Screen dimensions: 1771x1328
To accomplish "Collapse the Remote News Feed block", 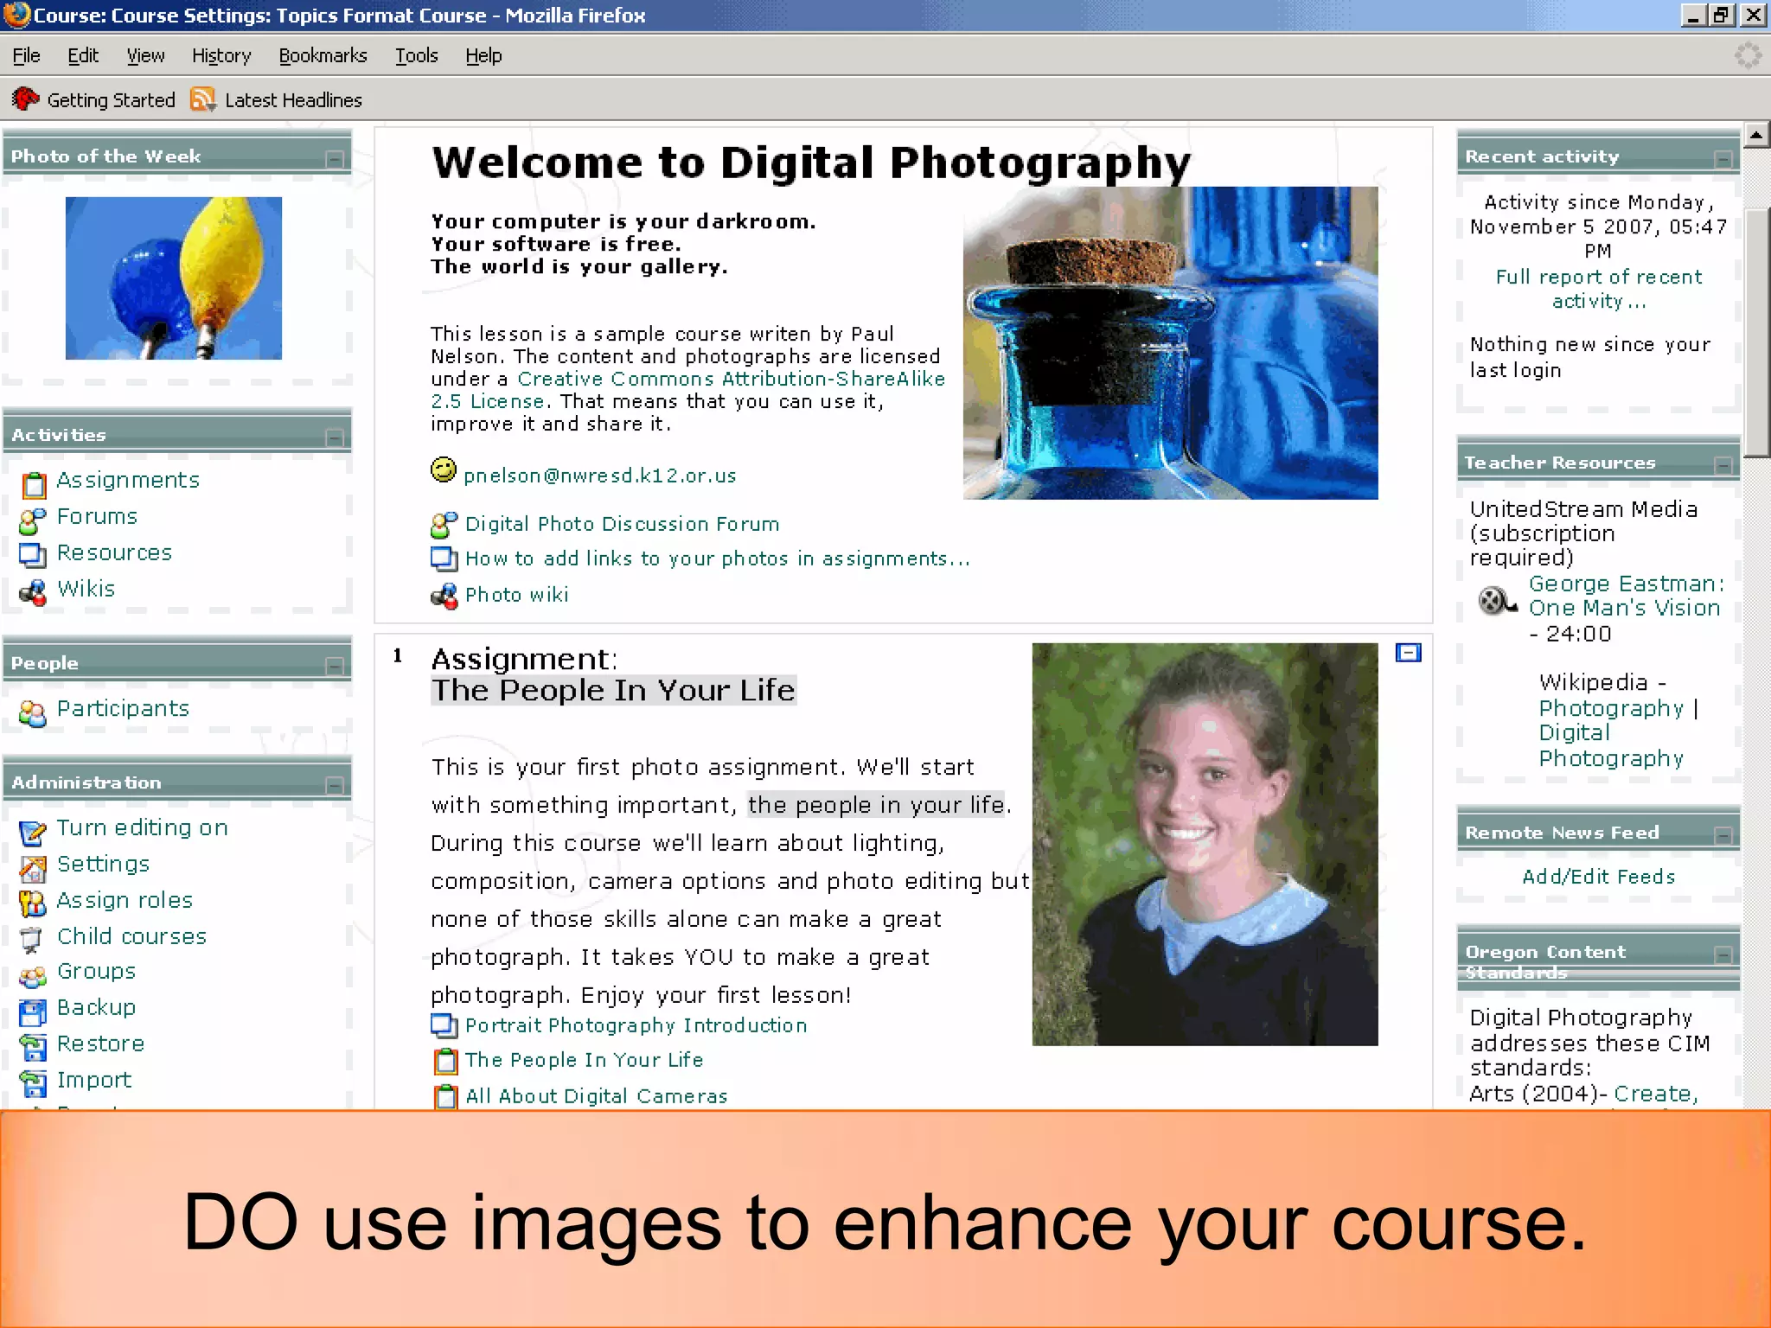I will click(x=1723, y=835).
